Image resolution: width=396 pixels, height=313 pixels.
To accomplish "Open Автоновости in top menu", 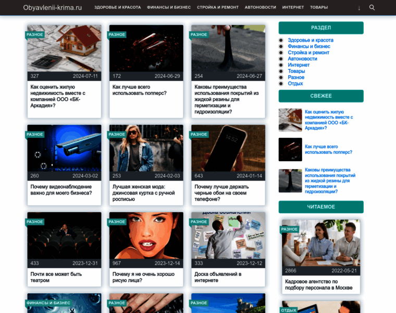I will click(260, 7).
